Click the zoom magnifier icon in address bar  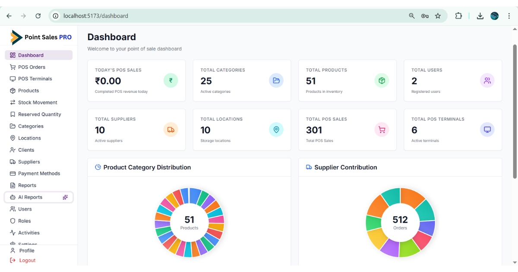pyautogui.click(x=412, y=16)
